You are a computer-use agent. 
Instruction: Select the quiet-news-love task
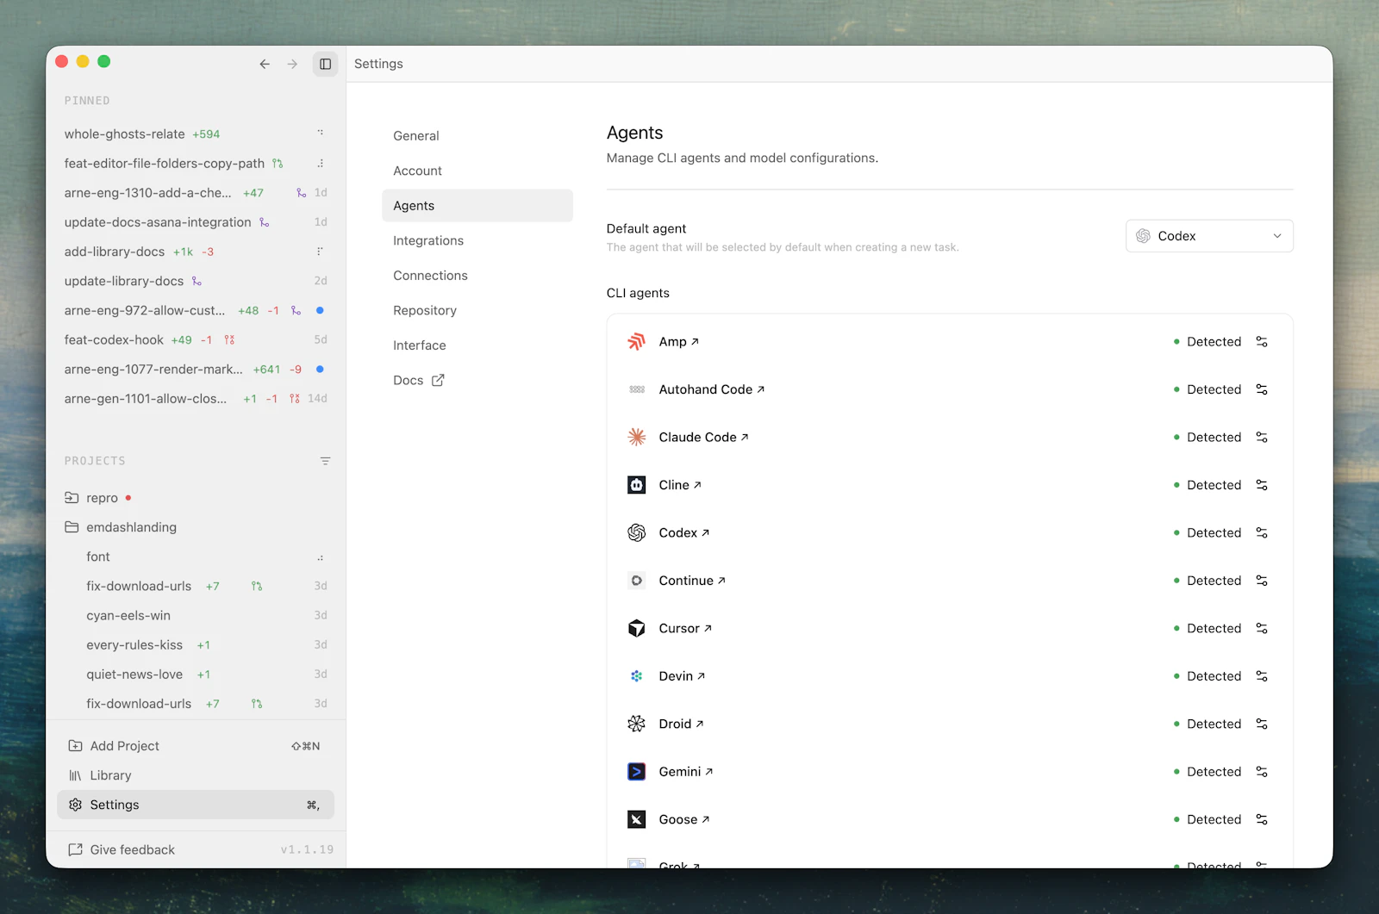[196, 675]
